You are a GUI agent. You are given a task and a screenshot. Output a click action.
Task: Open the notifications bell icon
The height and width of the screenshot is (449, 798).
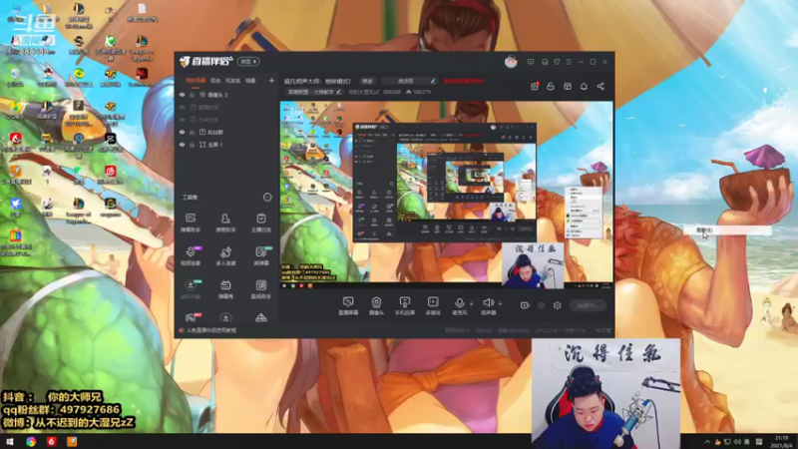tap(584, 86)
